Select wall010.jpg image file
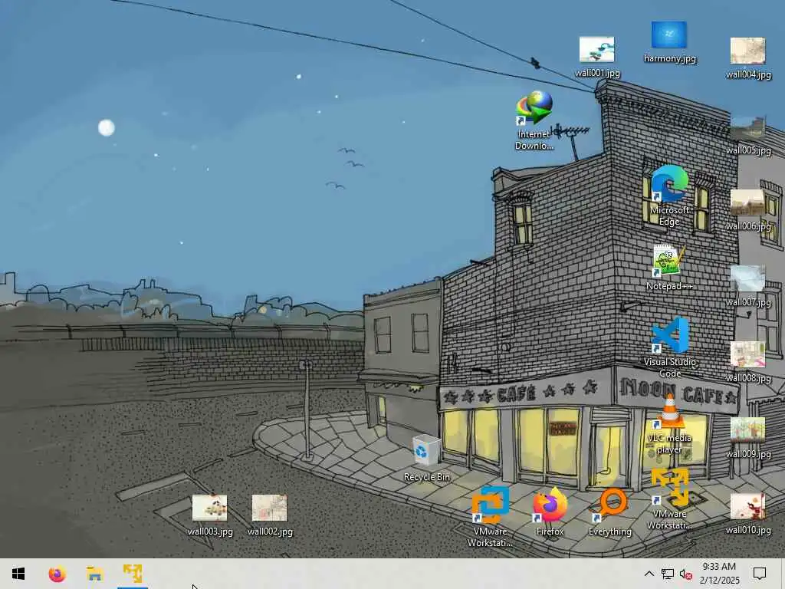This screenshot has height=589, width=785. tap(748, 514)
